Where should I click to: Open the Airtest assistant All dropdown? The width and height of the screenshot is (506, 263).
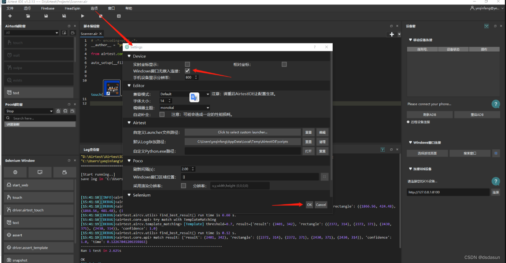coord(32,33)
